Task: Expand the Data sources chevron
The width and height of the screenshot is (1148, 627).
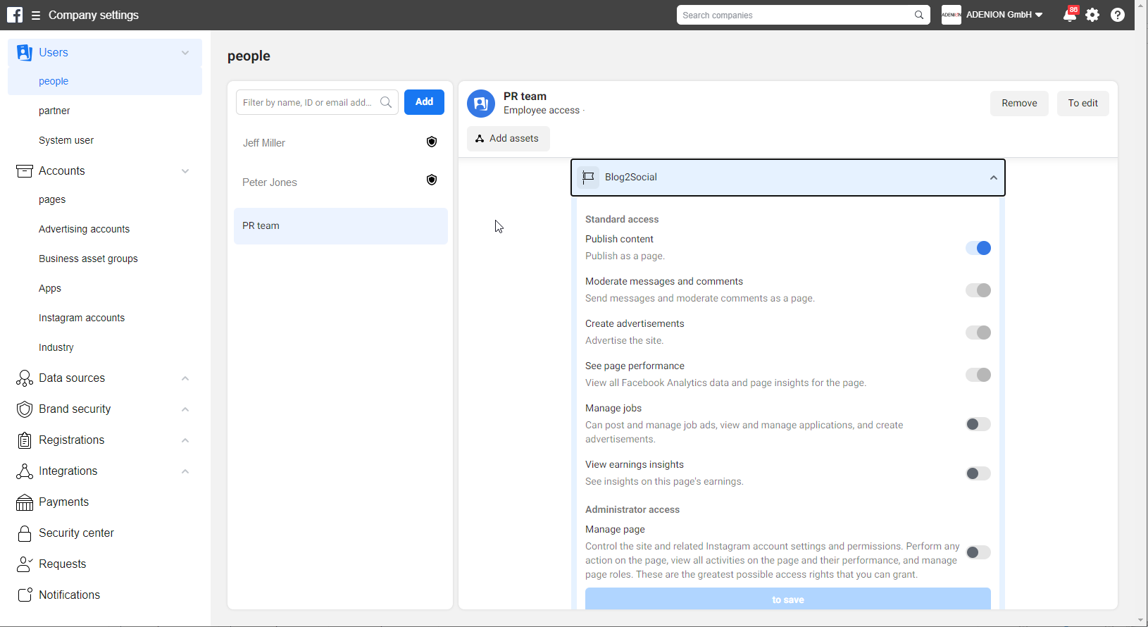Action: (x=185, y=378)
